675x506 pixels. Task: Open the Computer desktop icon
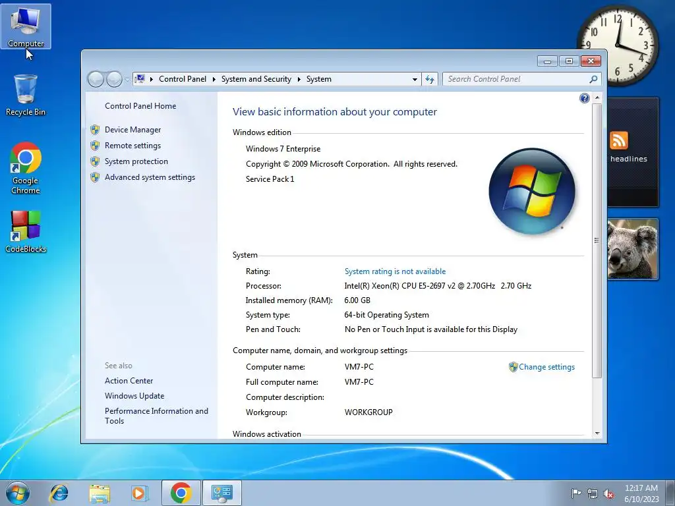pos(26,26)
